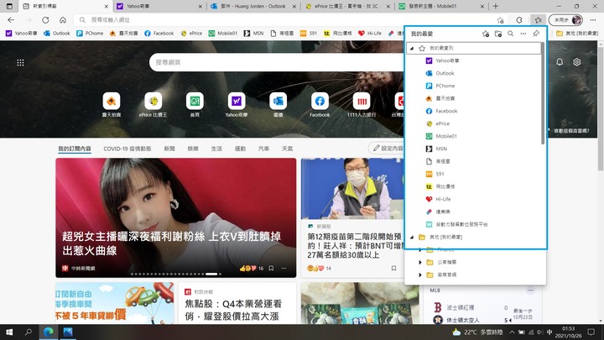
Task: Open Windows Start menu
Action: (x=9, y=332)
